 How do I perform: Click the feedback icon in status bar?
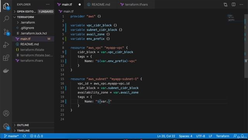click(235, 136)
